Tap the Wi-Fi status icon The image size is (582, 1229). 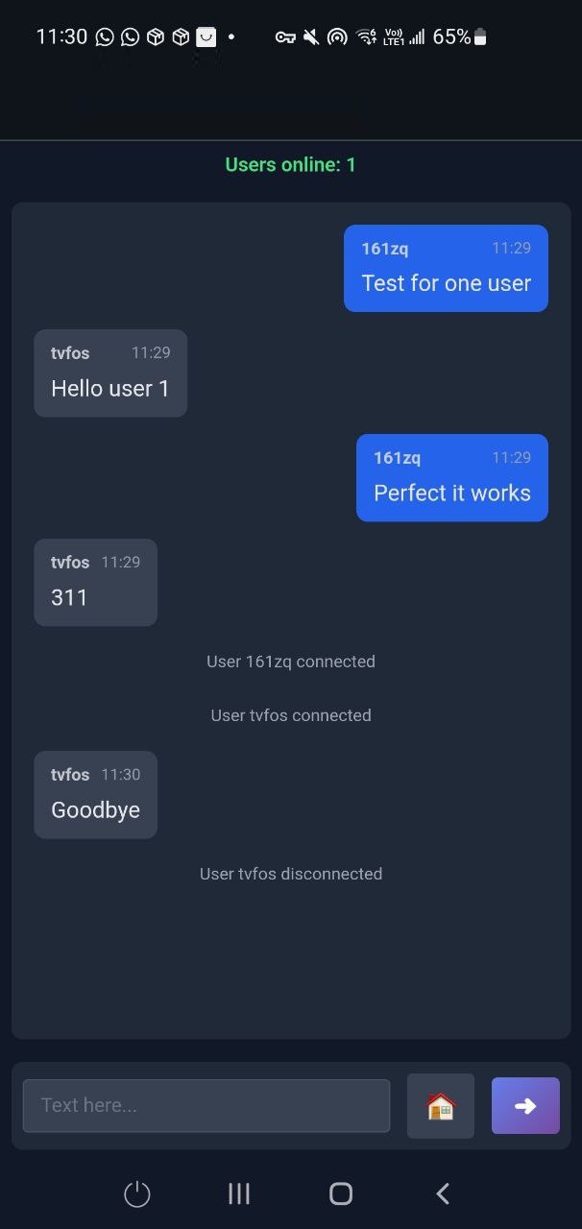pyautogui.click(x=364, y=36)
